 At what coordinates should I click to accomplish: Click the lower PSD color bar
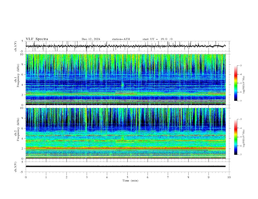click(x=236, y=137)
